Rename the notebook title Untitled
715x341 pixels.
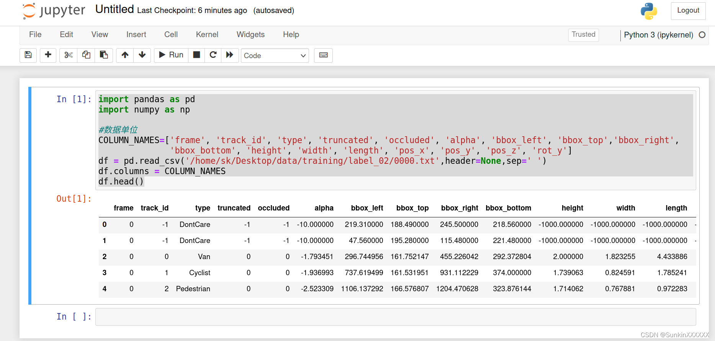tap(115, 9)
